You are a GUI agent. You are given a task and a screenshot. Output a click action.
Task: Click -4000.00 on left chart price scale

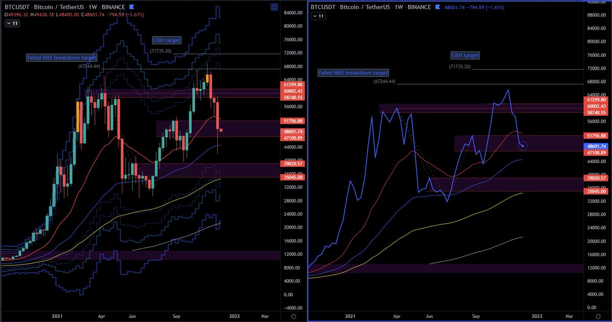[292, 308]
